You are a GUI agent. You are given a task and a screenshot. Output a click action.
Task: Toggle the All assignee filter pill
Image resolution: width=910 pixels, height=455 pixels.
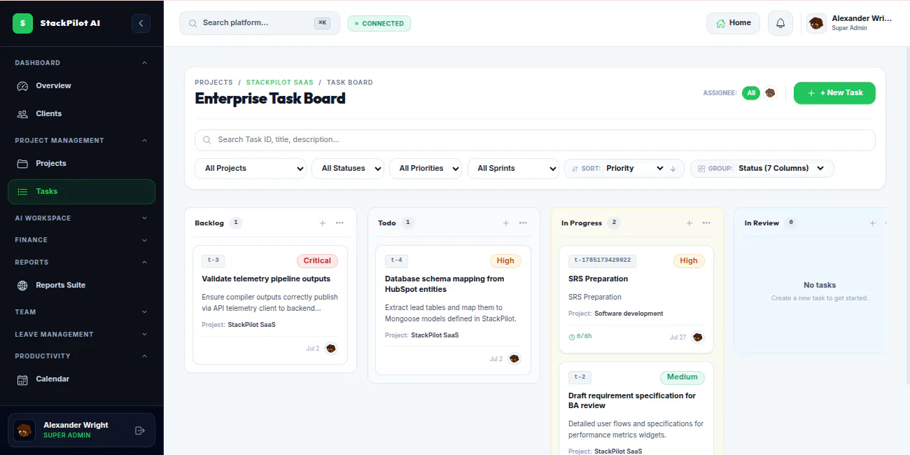click(751, 93)
